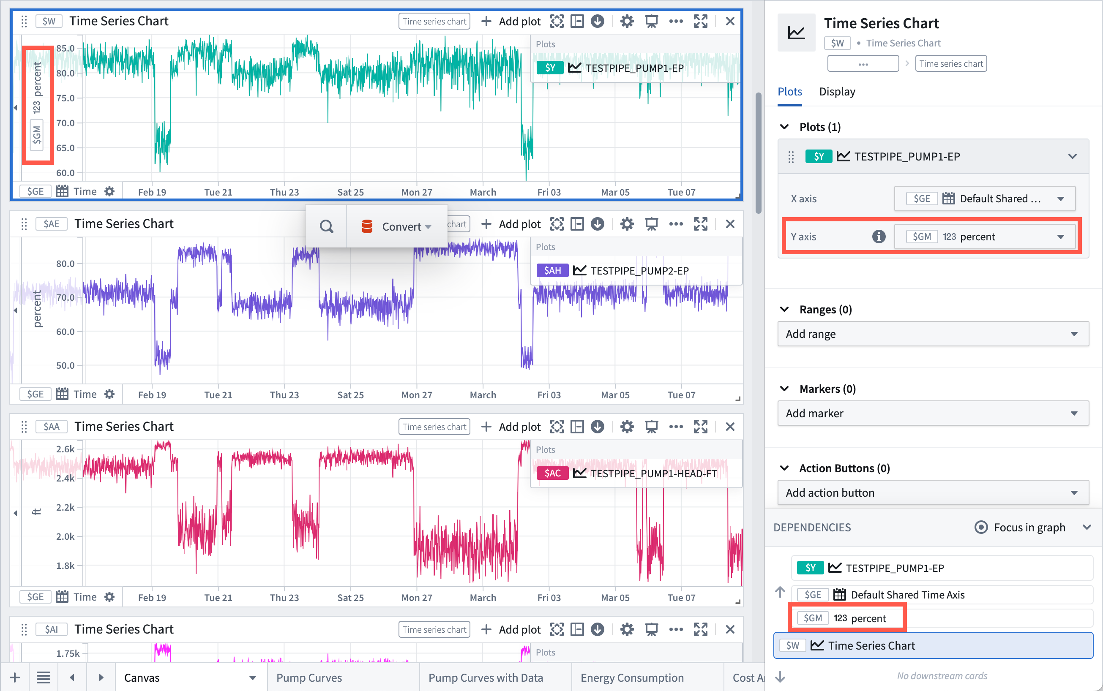Open the X axis Default Shared dropdown
The height and width of the screenshot is (691, 1103).
pyautogui.click(x=985, y=199)
